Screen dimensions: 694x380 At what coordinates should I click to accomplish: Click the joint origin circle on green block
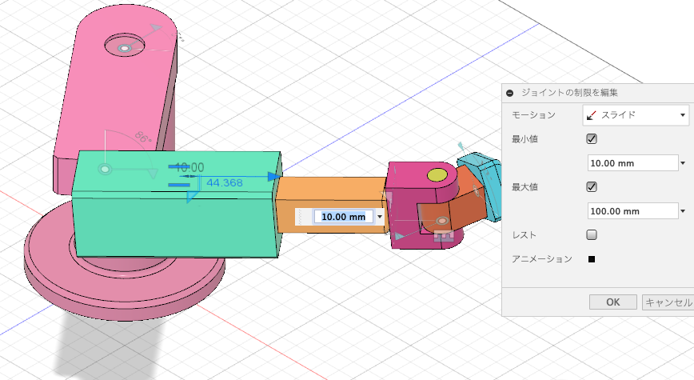click(x=105, y=169)
